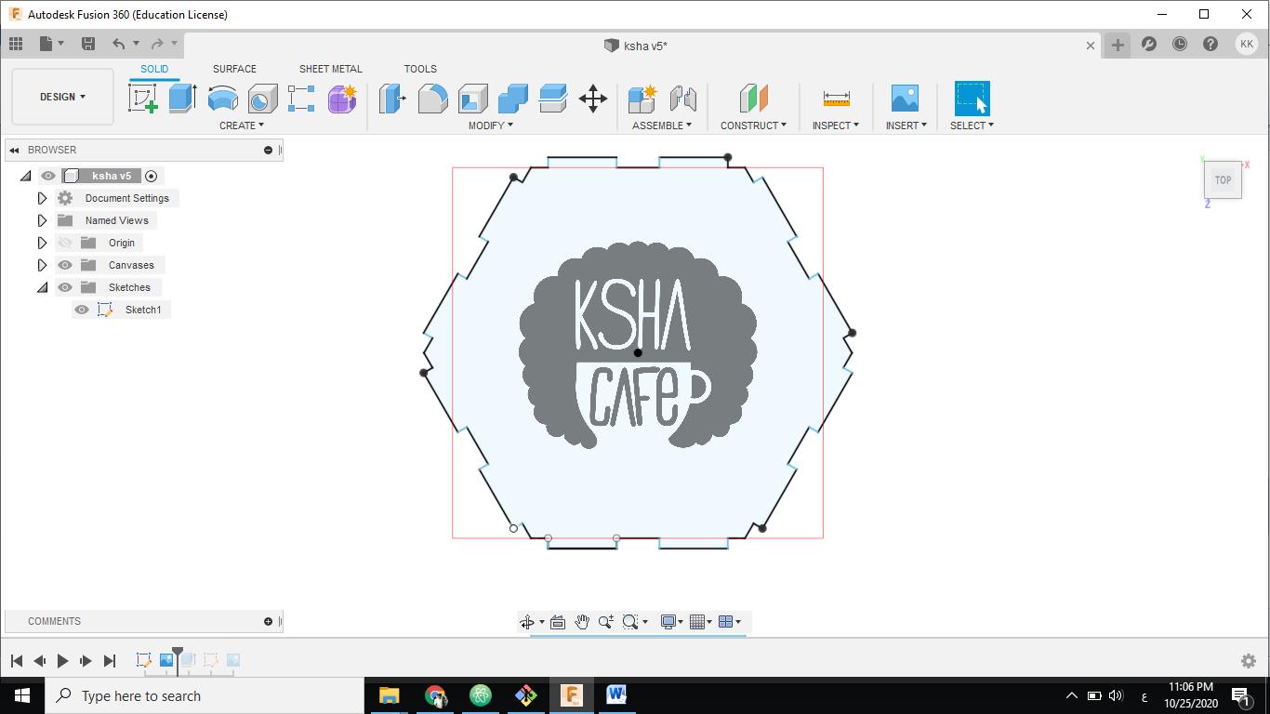The image size is (1270, 714).
Task: Select the Shell tool
Action: (472, 98)
